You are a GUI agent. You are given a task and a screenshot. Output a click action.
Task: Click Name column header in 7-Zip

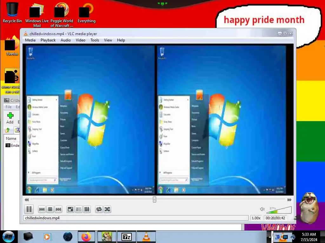click(11, 139)
